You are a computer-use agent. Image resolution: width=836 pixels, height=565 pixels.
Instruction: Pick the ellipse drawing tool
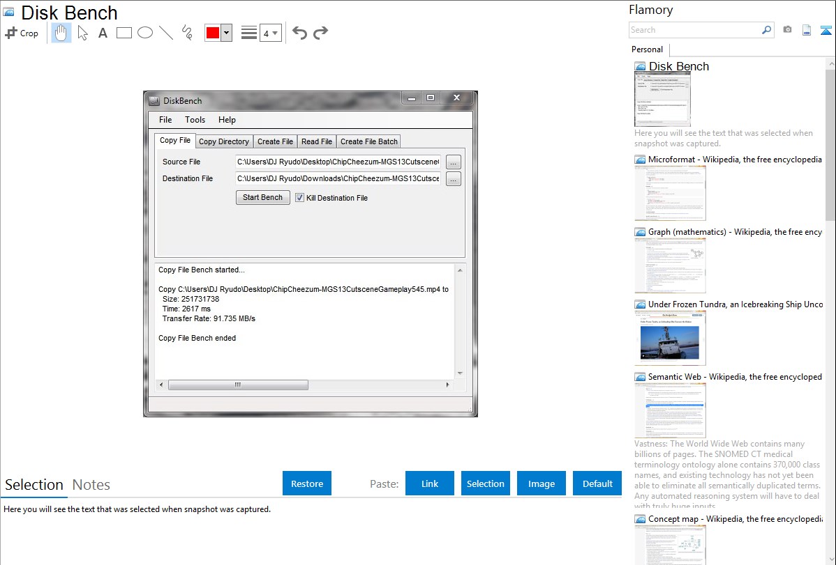point(145,33)
